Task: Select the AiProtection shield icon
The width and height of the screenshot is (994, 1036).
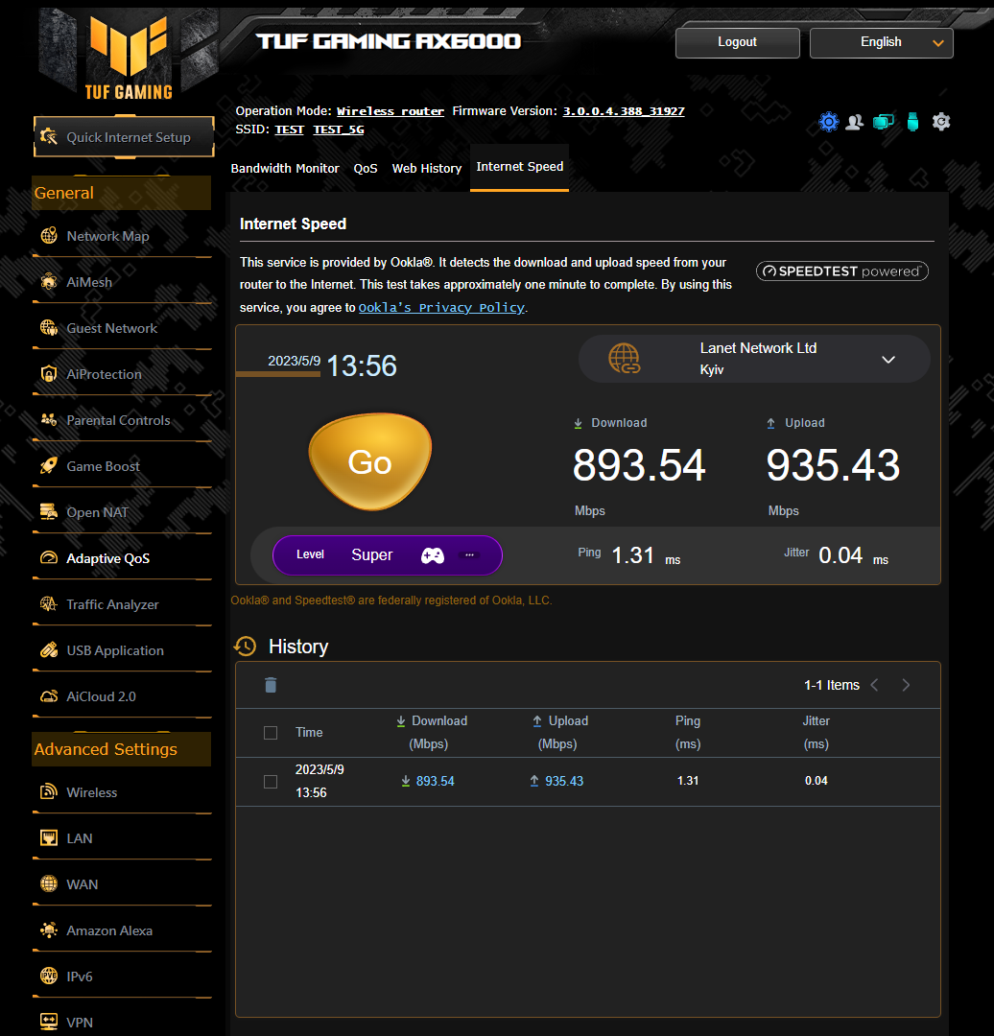Action: pos(49,374)
